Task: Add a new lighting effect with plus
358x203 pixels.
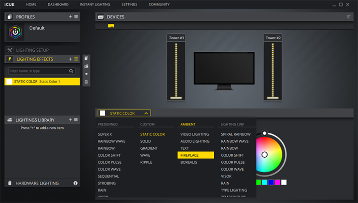Action: coord(71,59)
